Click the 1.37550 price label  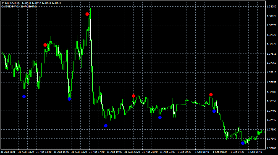pyautogui.click(x=271, y=101)
